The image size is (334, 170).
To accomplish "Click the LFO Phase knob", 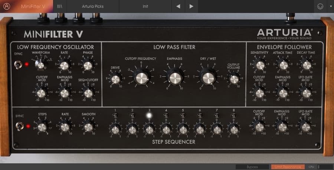I will (x=88, y=66).
